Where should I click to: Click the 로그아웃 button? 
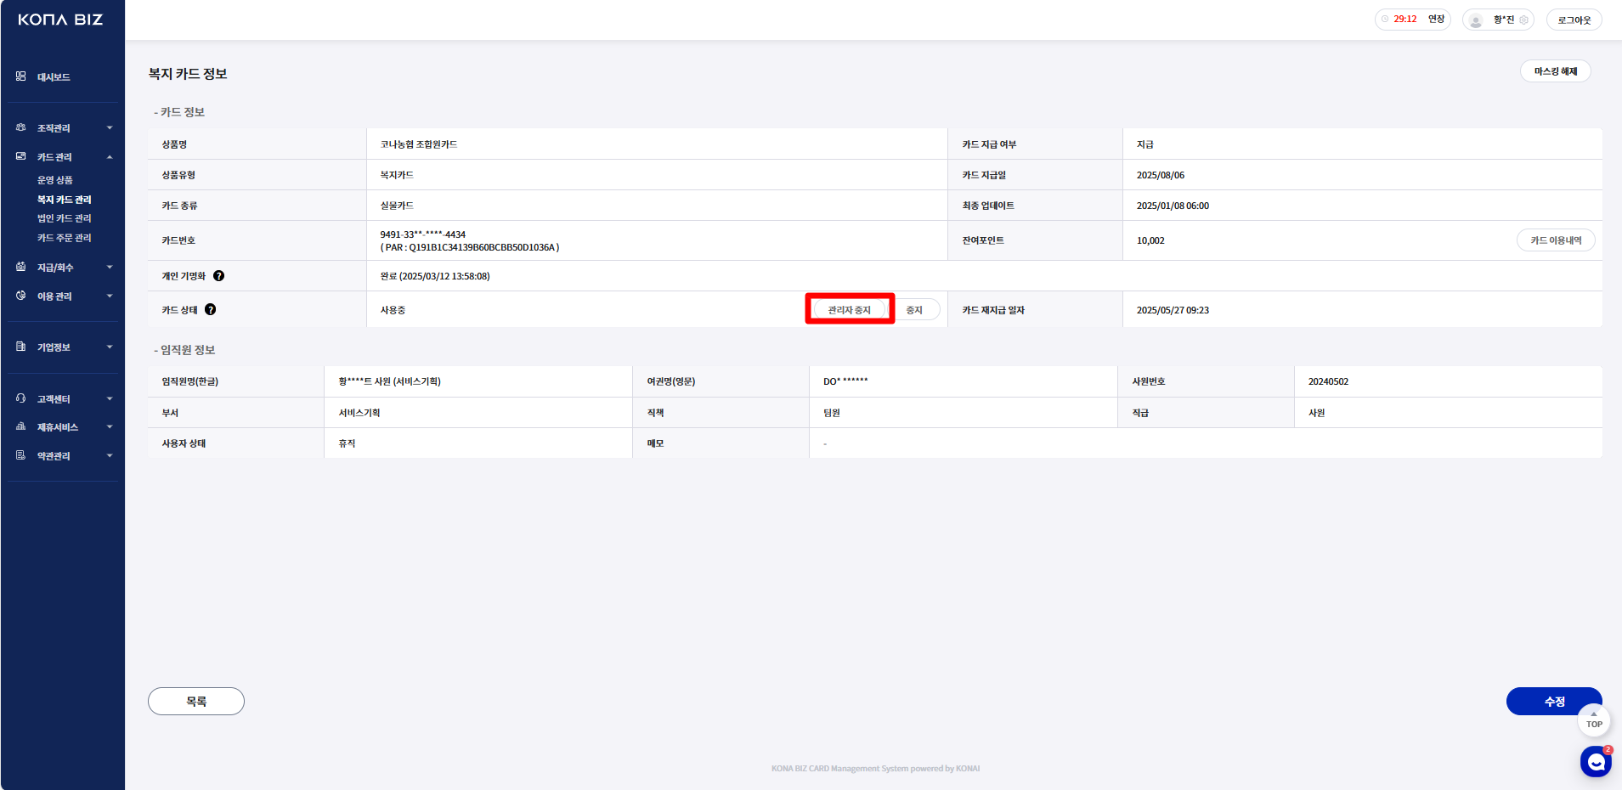coord(1574,20)
